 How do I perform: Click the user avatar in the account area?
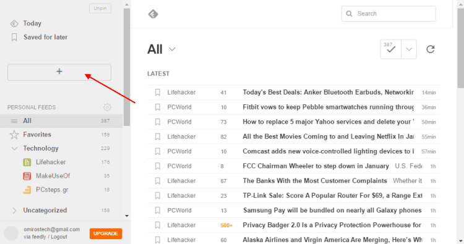click(11, 233)
